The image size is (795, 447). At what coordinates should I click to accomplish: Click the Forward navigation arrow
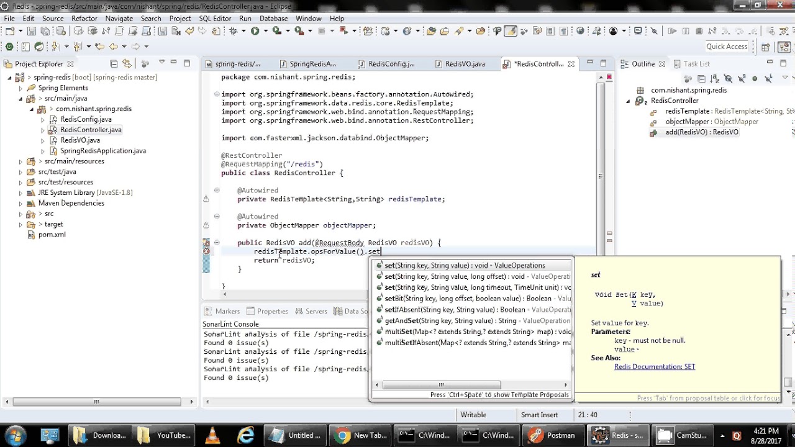point(135,46)
